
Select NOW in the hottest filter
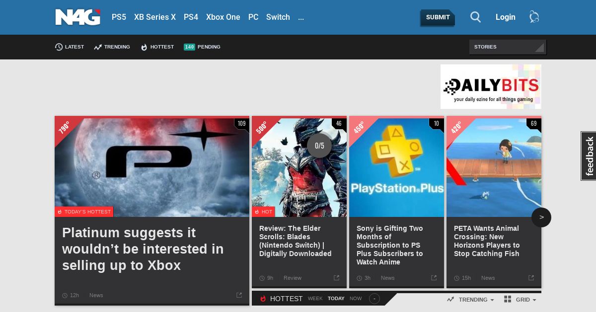click(356, 299)
